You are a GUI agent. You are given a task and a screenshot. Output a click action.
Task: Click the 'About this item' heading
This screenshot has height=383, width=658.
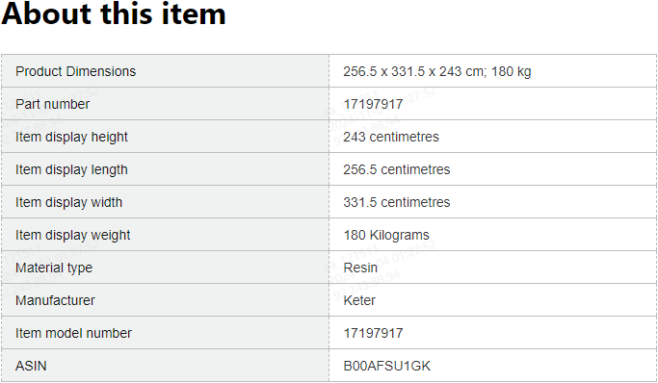pos(114,13)
